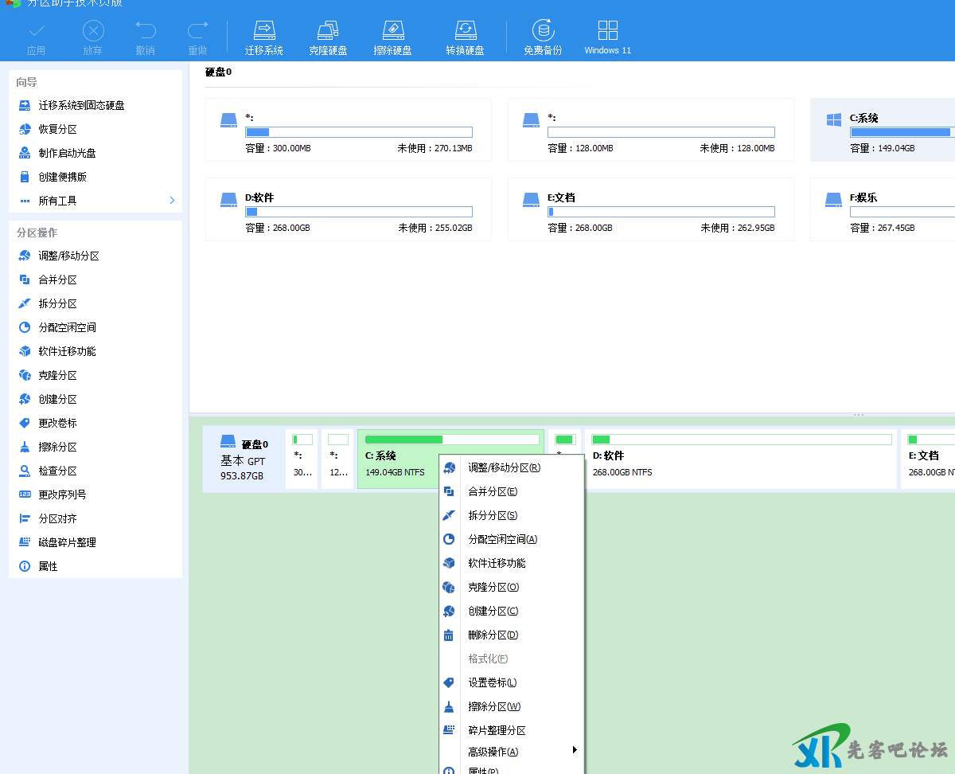The image size is (955, 774).
Task: Select 删除分区 in the context menu
Action: pyautogui.click(x=493, y=635)
